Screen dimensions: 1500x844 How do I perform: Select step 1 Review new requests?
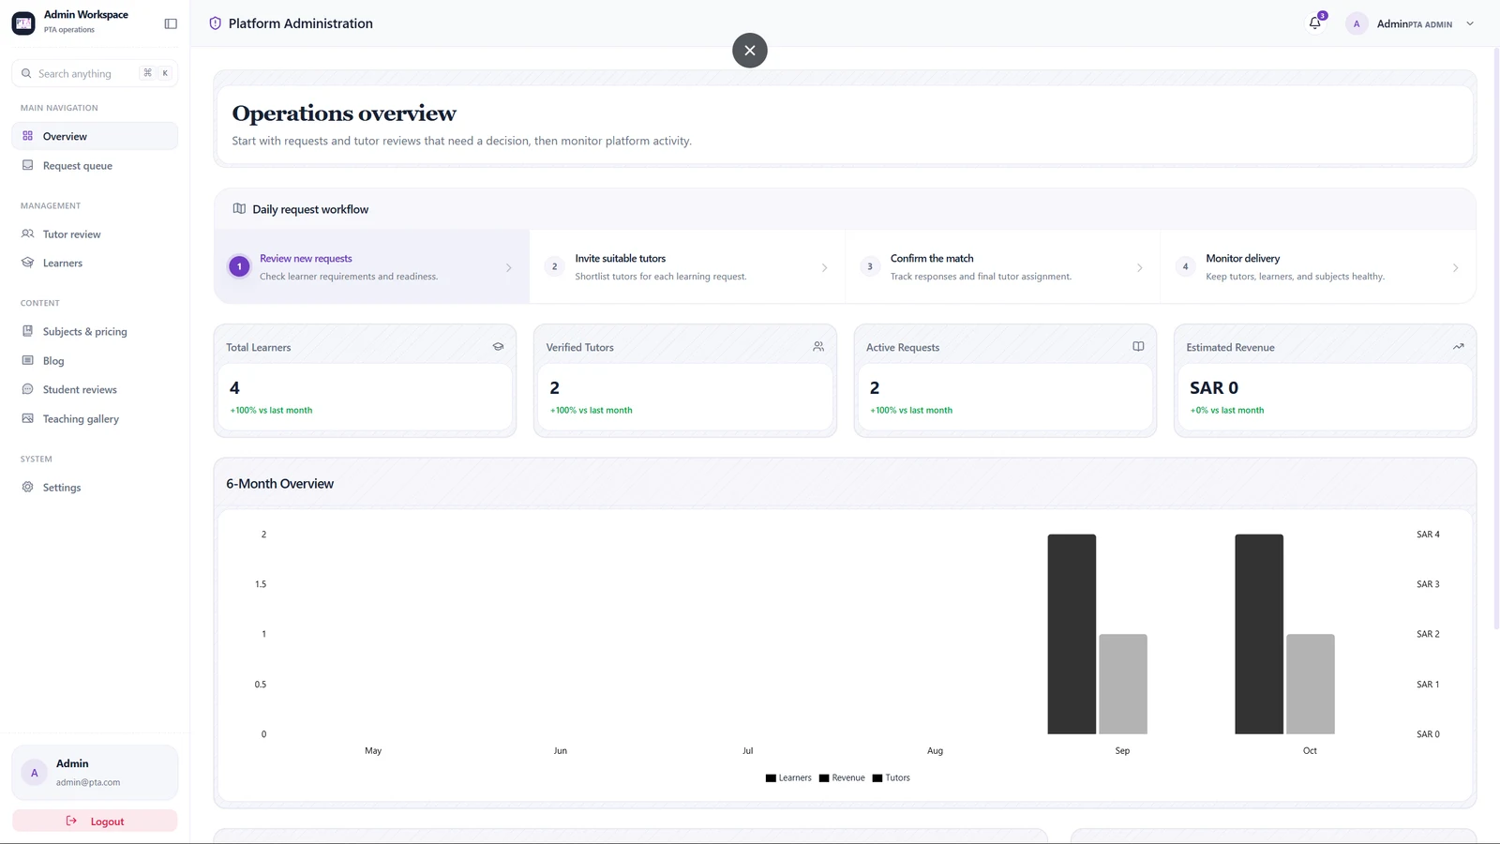(372, 267)
